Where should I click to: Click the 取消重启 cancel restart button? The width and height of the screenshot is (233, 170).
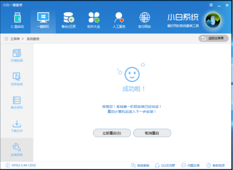click(x=152, y=133)
